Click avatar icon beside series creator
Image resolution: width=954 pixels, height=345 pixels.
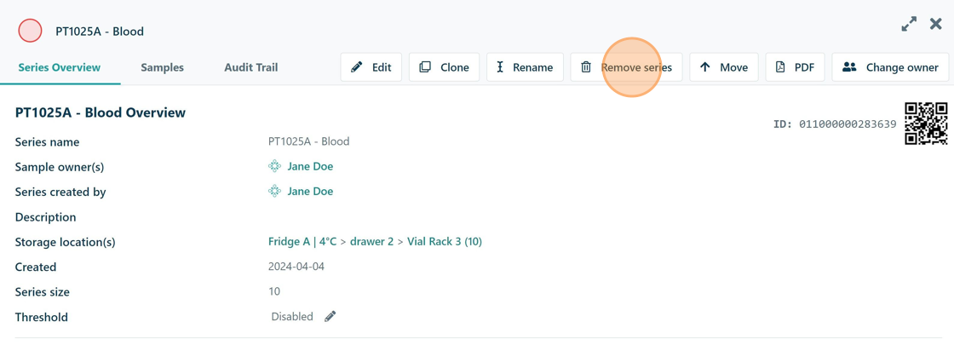tap(274, 191)
